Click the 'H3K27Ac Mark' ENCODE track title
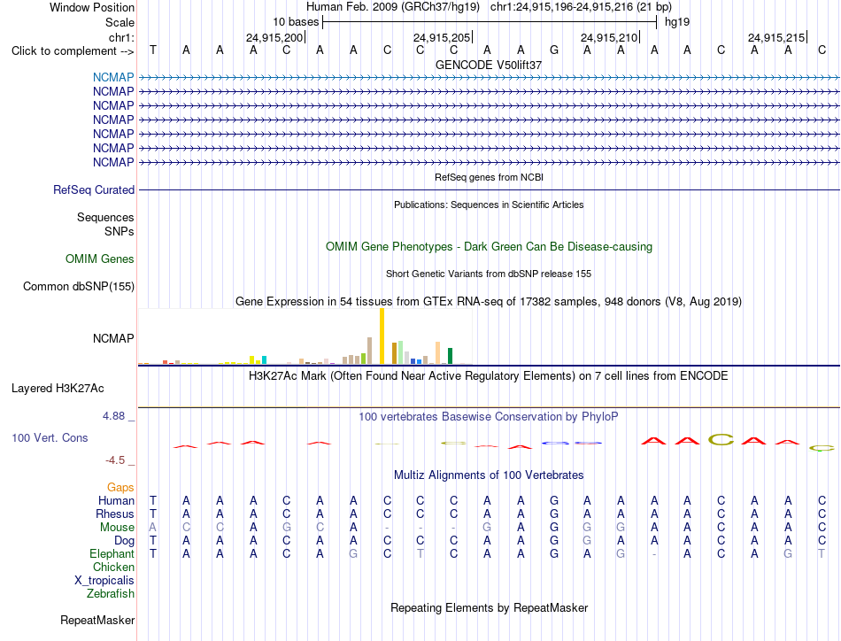 (x=489, y=375)
